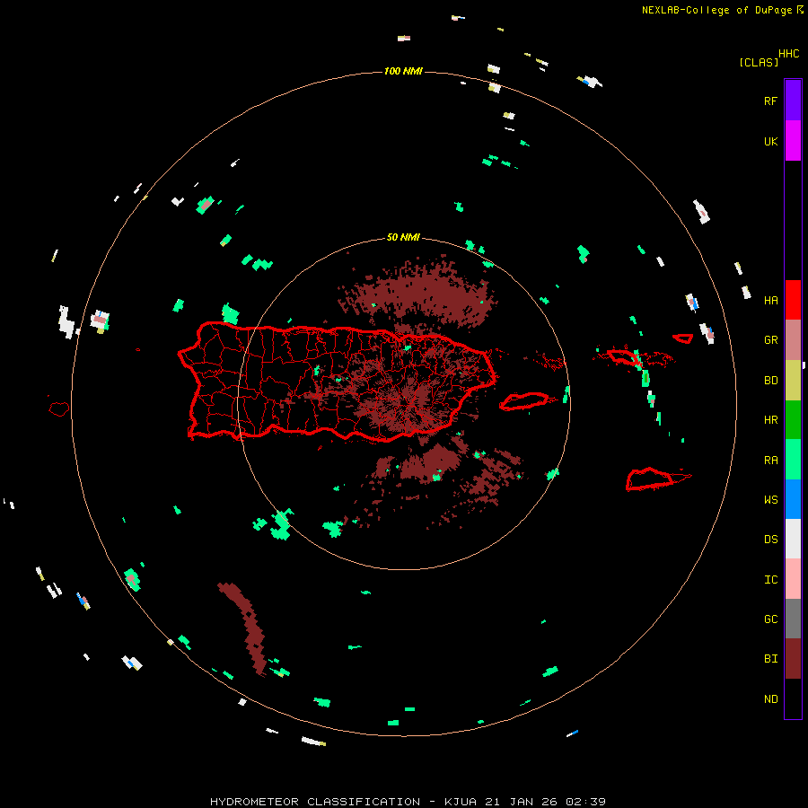The width and height of the screenshot is (808, 808).
Task: Click the BI legend label
Action: click(770, 659)
